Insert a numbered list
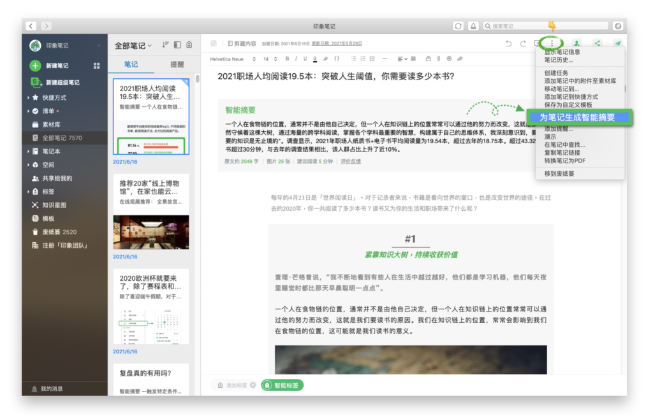653x419 pixels. pyautogui.click(x=363, y=59)
